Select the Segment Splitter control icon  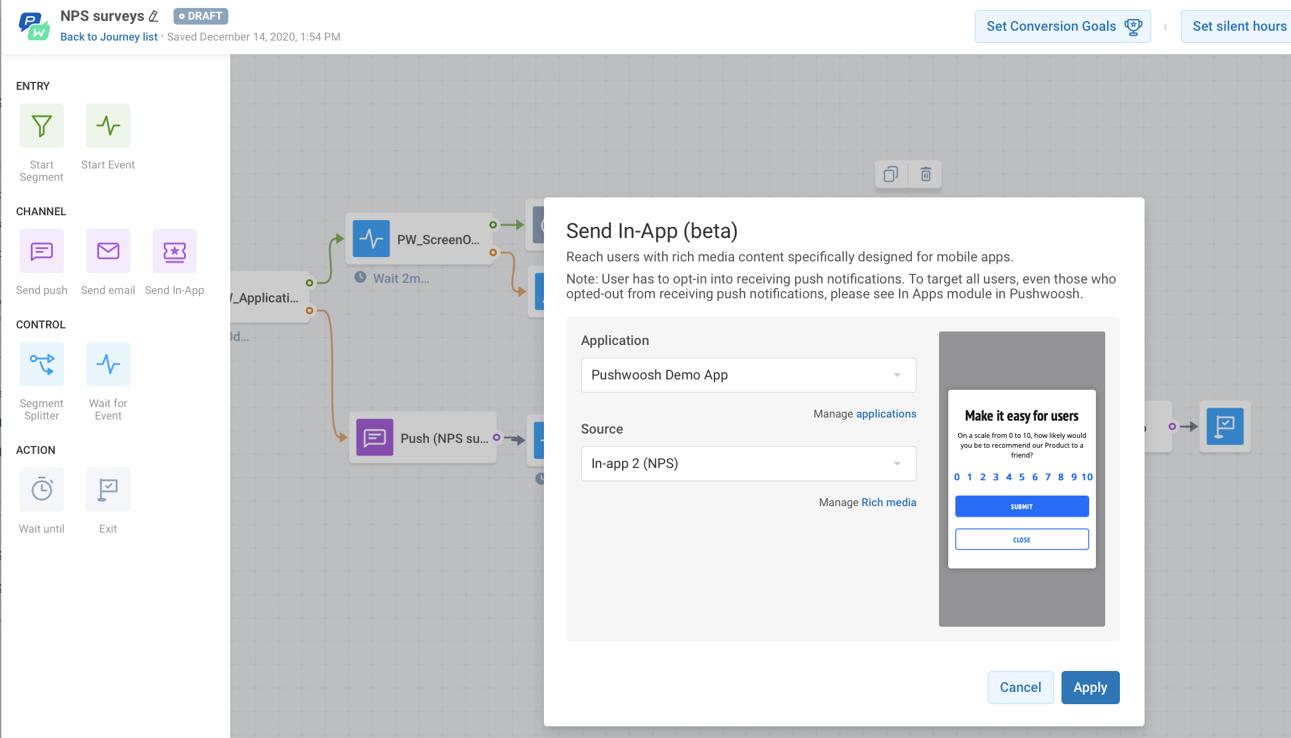42,364
